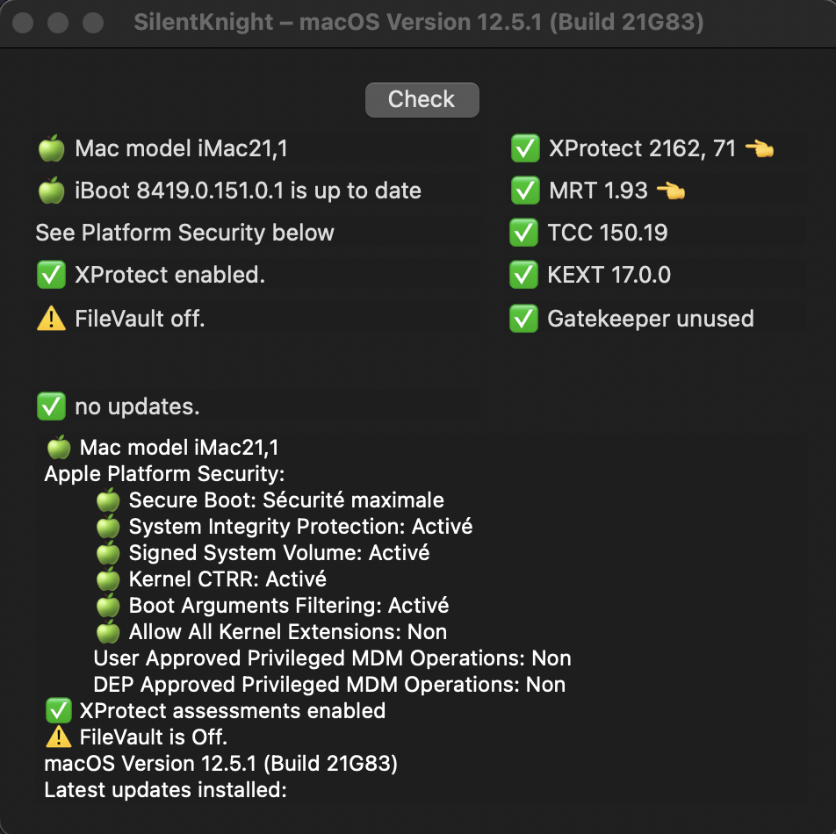Click 'FileVault is Off.' line in report

(154, 737)
